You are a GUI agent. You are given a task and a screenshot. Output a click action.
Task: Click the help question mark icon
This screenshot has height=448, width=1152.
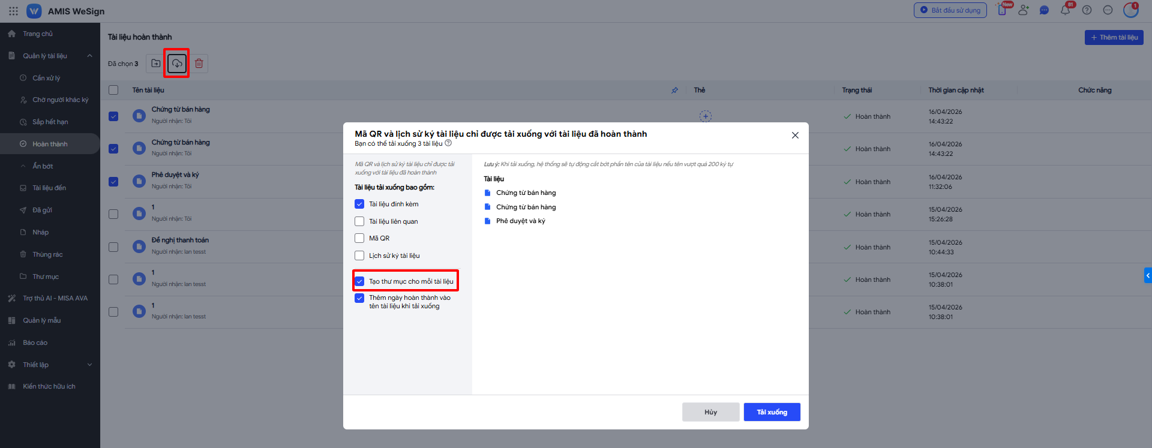point(1087,10)
